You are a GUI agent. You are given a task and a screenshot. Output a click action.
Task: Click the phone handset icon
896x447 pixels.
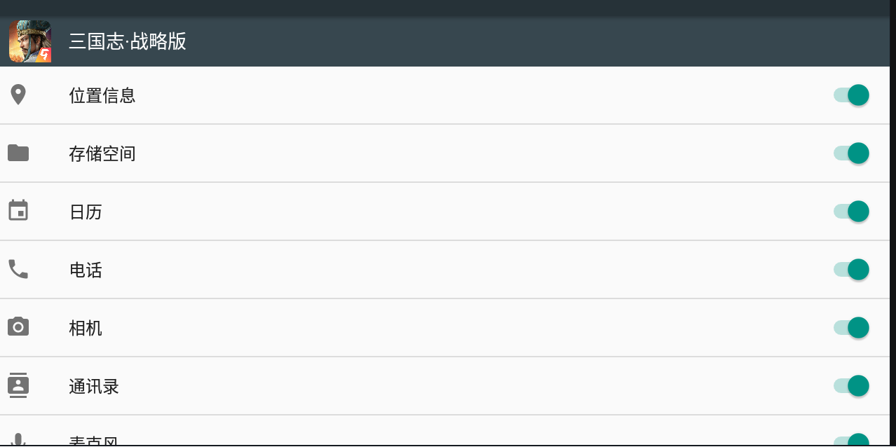tap(18, 269)
